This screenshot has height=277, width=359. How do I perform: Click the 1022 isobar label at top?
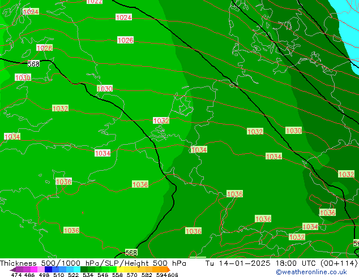pyautogui.click(x=95, y=2)
